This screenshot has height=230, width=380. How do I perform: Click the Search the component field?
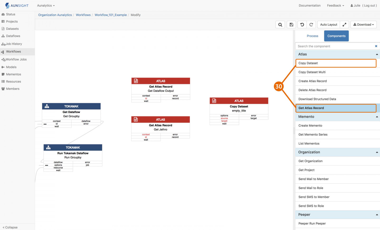point(335,46)
